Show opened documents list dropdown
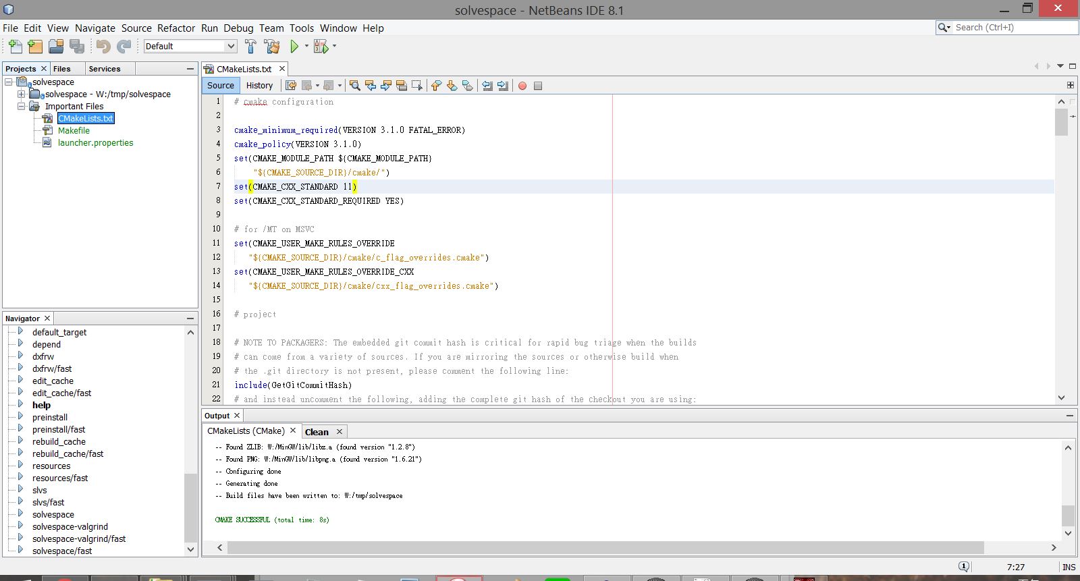The width and height of the screenshot is (1080, 581). pos(1060,66)
